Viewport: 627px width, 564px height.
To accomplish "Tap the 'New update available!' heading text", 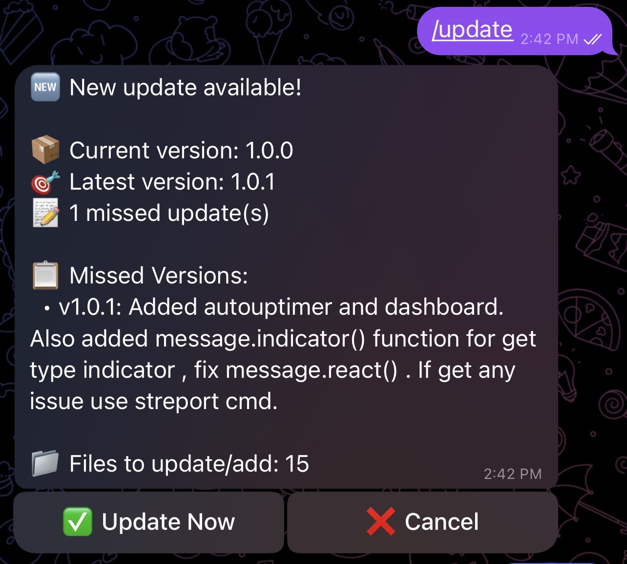I will (186, 87).
